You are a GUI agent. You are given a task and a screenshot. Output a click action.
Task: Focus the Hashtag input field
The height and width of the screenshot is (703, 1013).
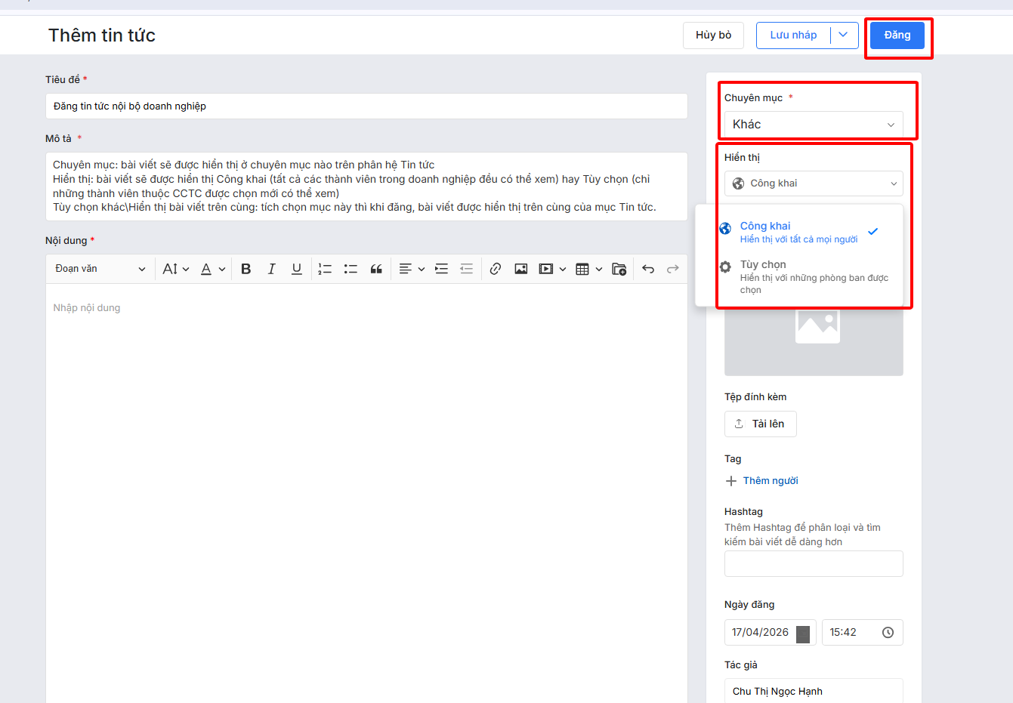[814, 564]
